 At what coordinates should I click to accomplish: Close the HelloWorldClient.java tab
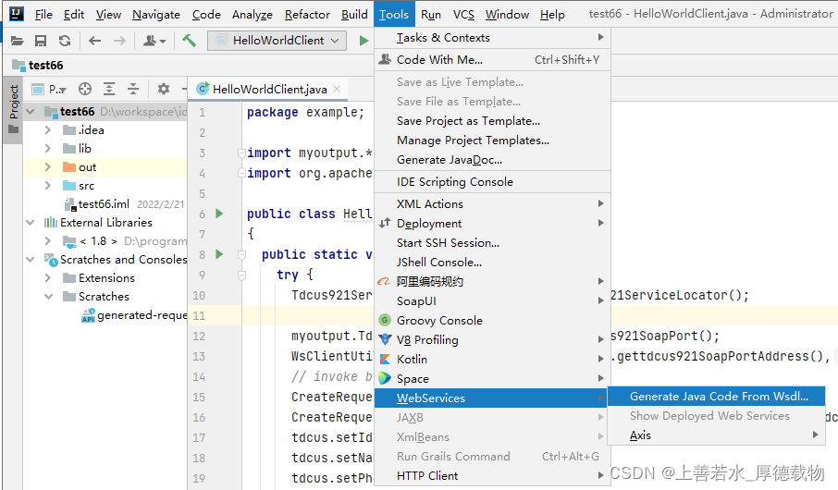coord(337,89)
